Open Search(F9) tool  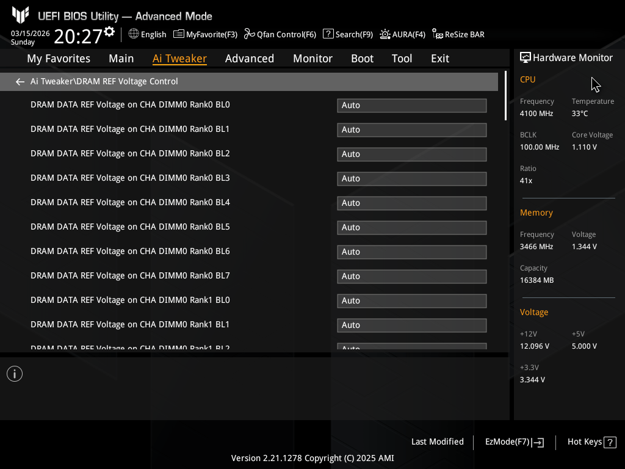(347, 34)
